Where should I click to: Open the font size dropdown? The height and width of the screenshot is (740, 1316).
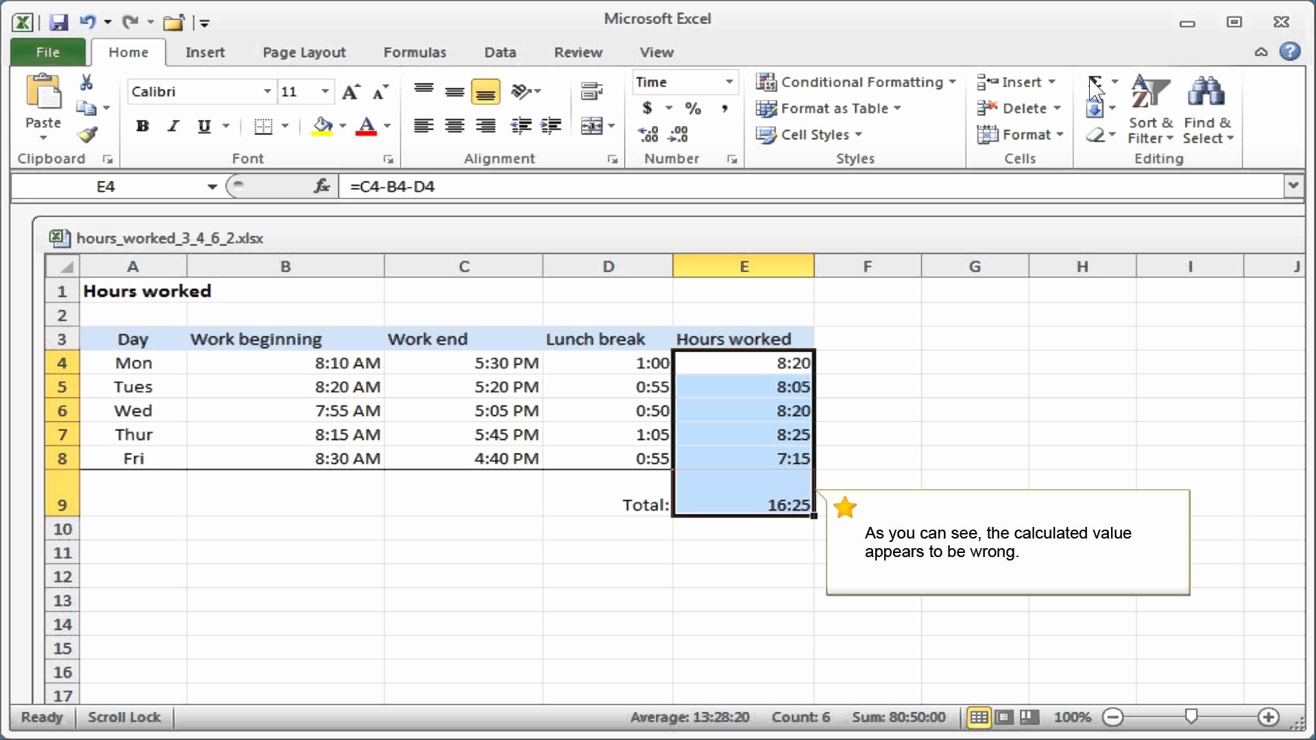point(324,91)
